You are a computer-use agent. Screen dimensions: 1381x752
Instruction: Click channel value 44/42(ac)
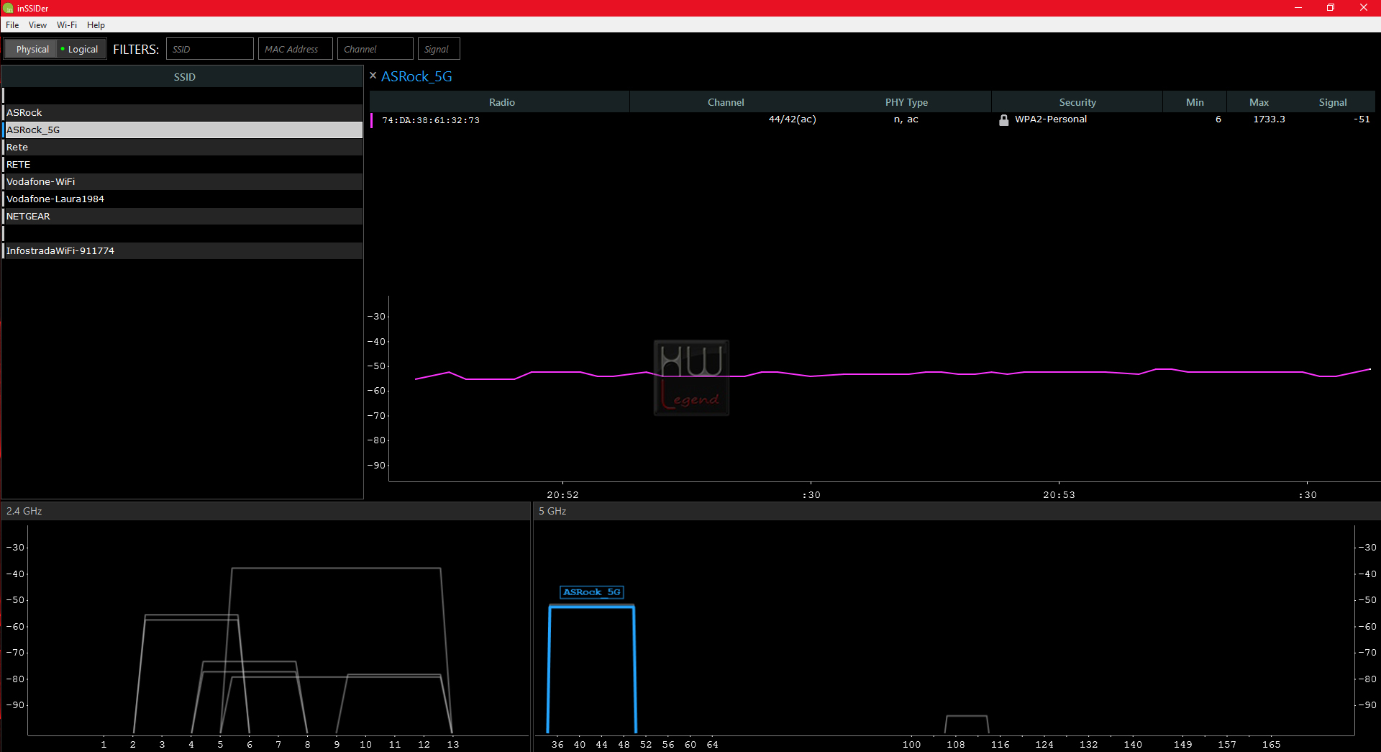tap(792, 119)
